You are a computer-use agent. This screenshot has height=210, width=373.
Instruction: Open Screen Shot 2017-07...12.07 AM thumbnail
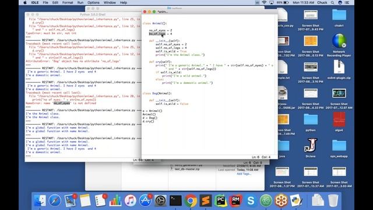[339, 93]
